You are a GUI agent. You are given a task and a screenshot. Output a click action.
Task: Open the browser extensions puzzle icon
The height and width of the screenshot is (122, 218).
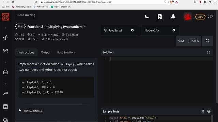(205, 2)
